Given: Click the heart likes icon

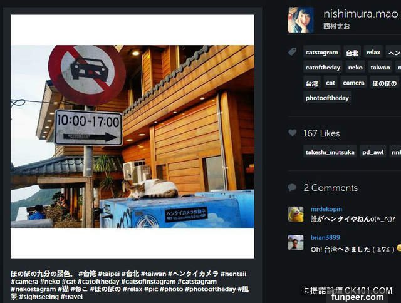Looking at the screenshot, I should coord(293,133).
